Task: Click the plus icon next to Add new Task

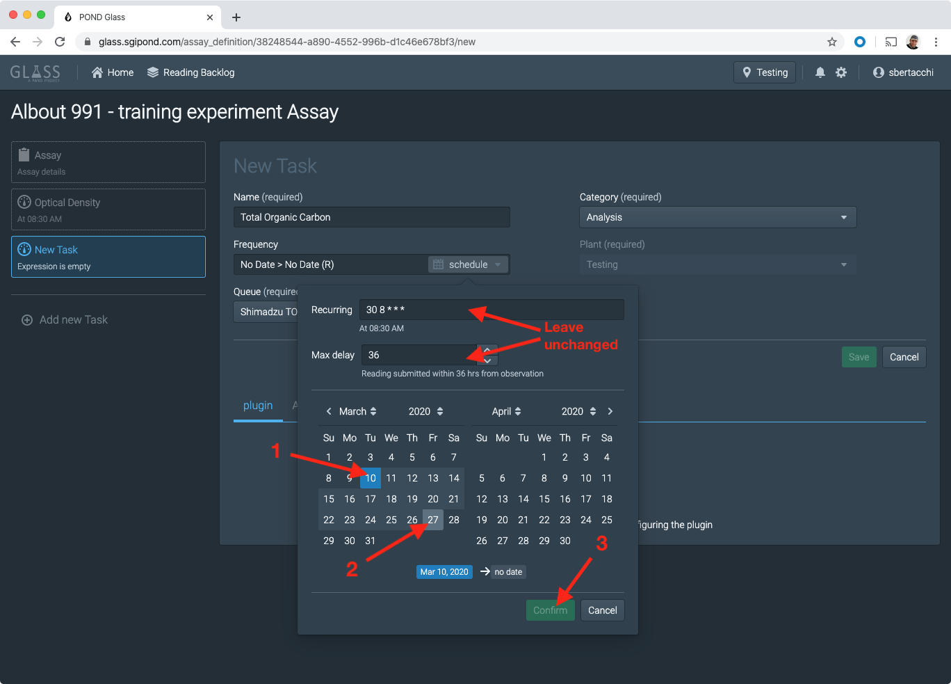Action: (x=26, y=319)
